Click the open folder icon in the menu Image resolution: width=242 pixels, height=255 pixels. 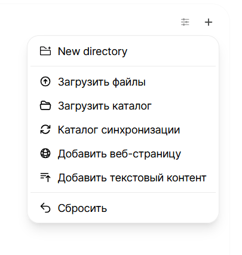pos(45,106)
